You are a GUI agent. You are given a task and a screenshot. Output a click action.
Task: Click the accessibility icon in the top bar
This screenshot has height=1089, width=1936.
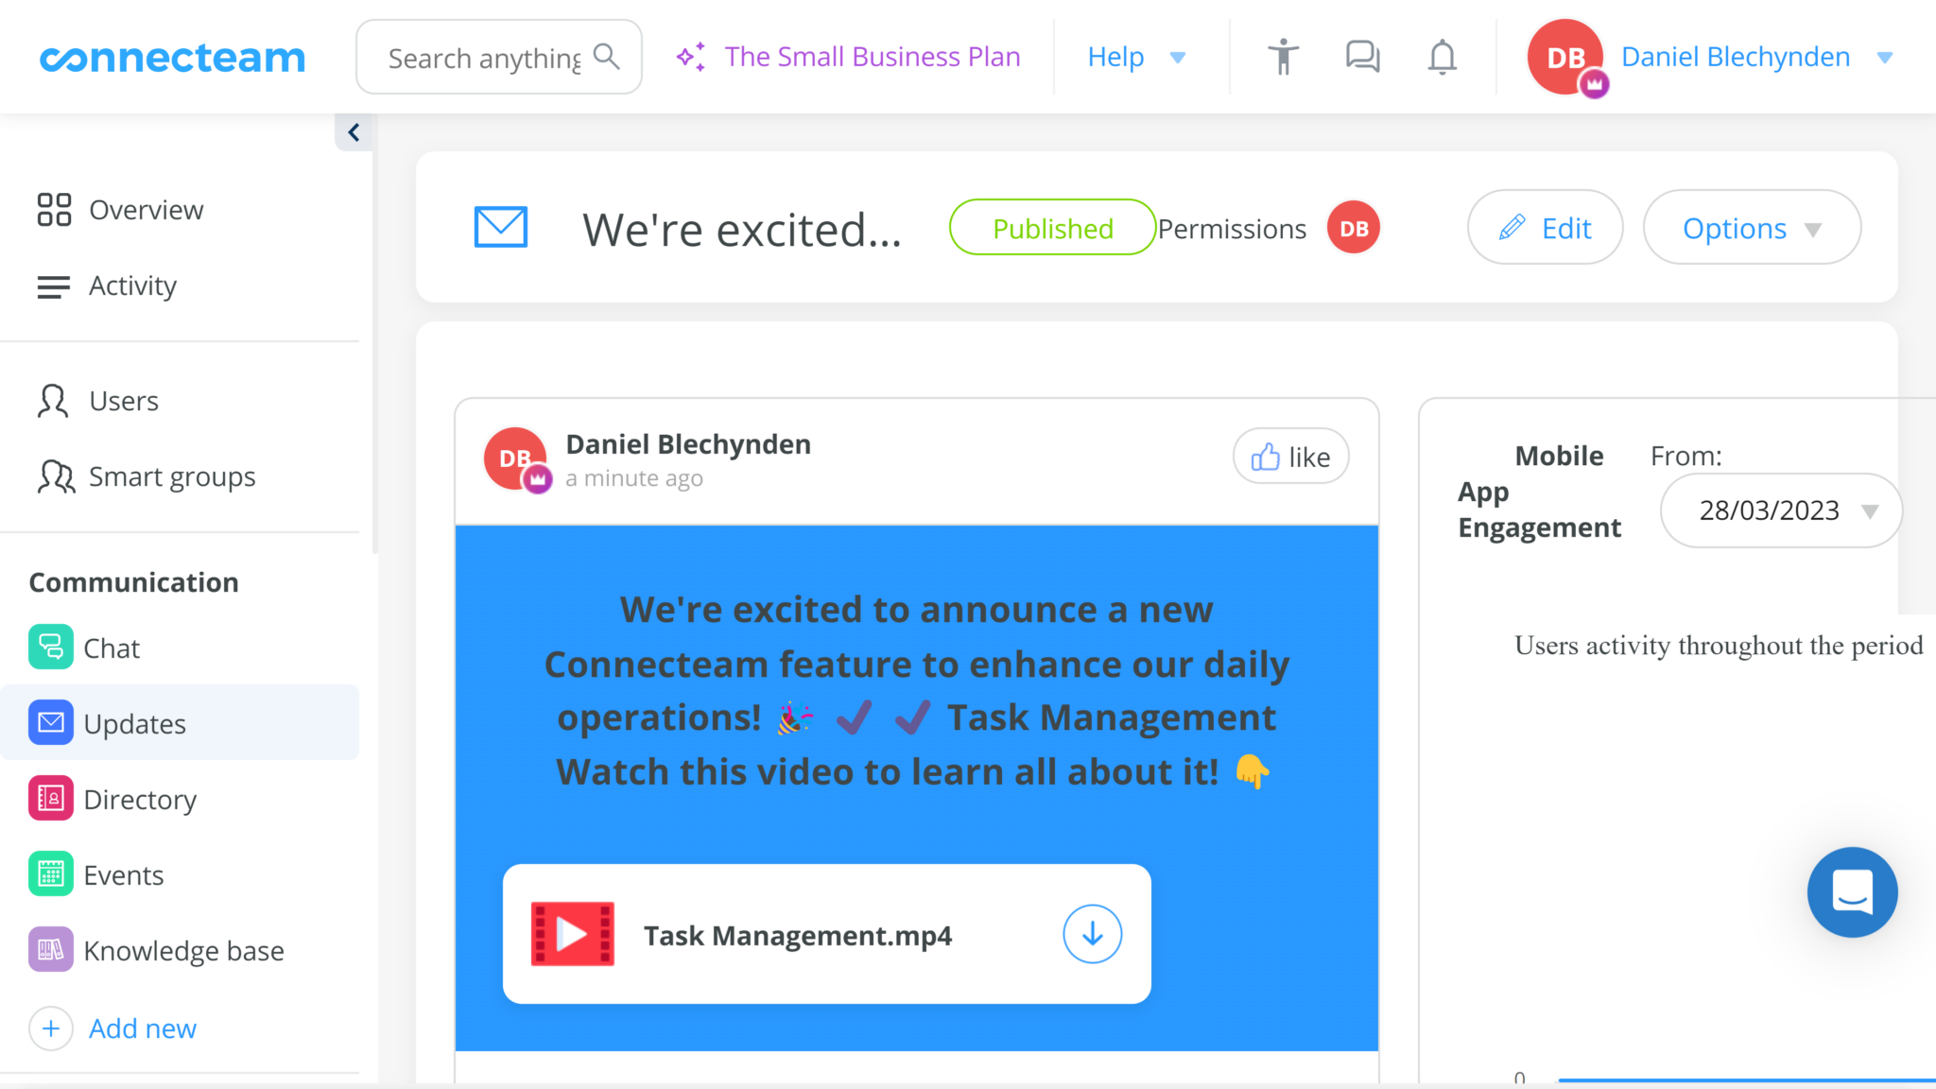(1283, 57)
